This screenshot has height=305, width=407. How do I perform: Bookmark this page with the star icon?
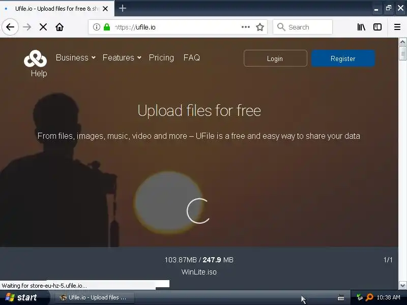point(260,27)
